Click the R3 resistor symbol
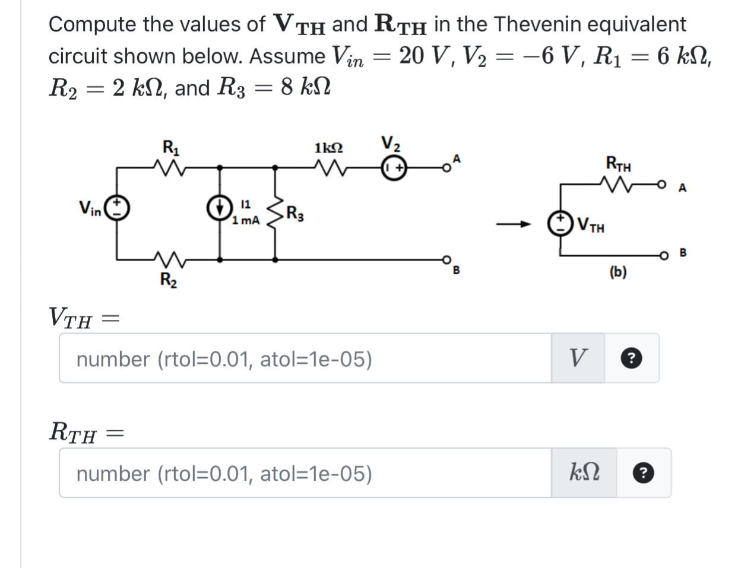 275,212
